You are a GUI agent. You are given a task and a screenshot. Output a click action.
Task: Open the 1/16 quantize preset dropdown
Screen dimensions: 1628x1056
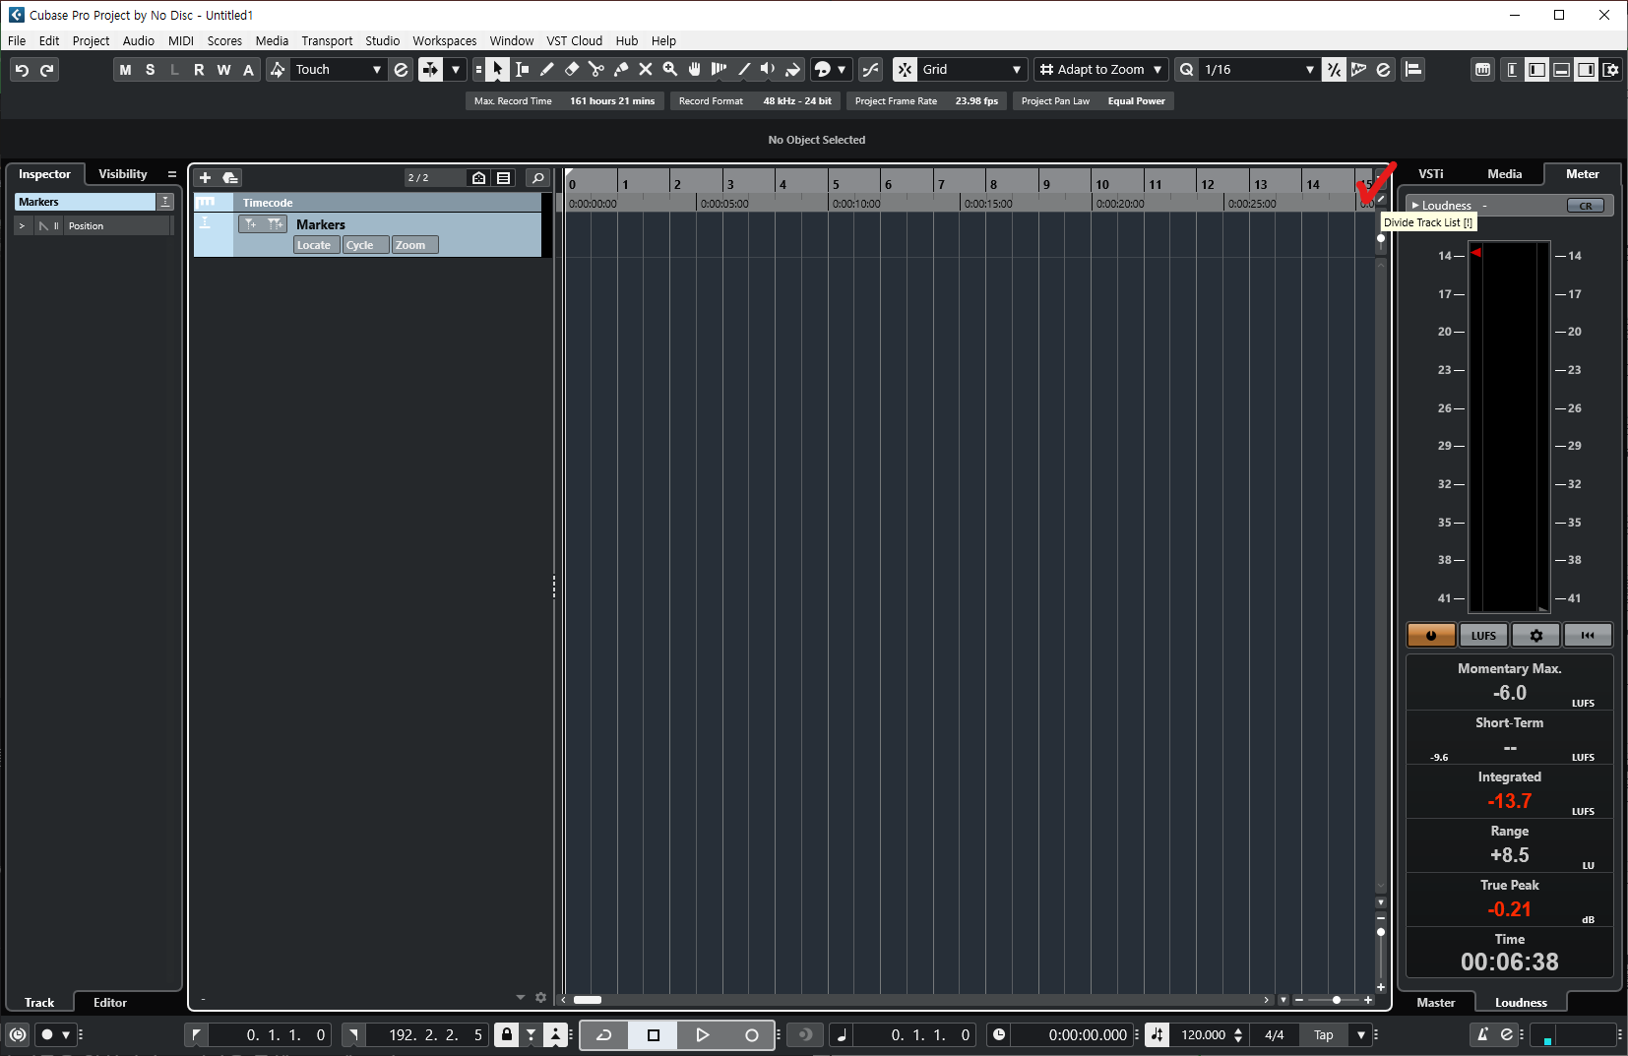pos(1259,70)
